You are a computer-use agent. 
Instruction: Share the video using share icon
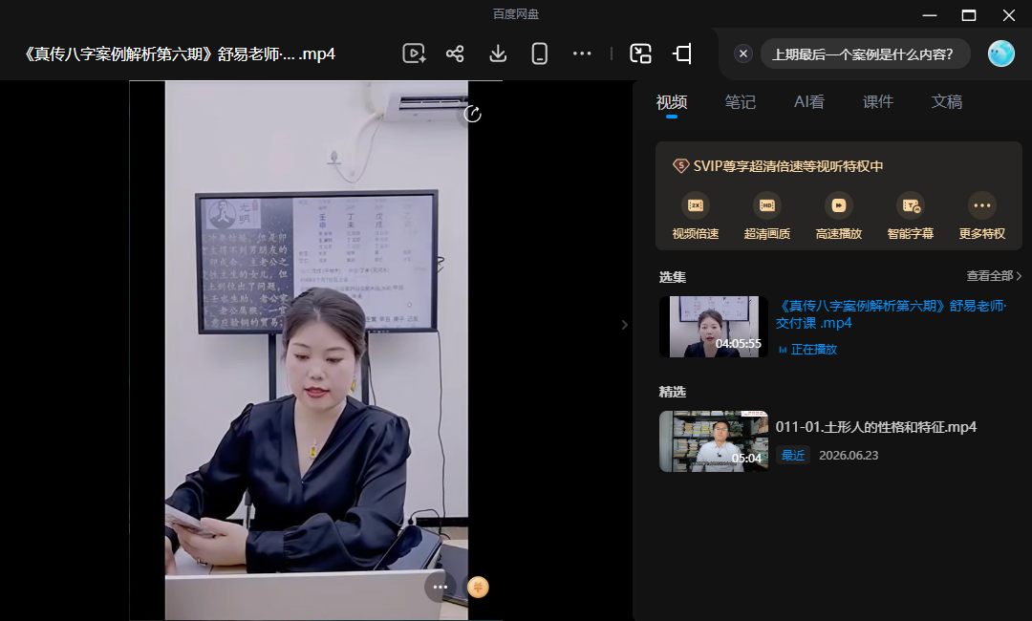click(455, 54)
